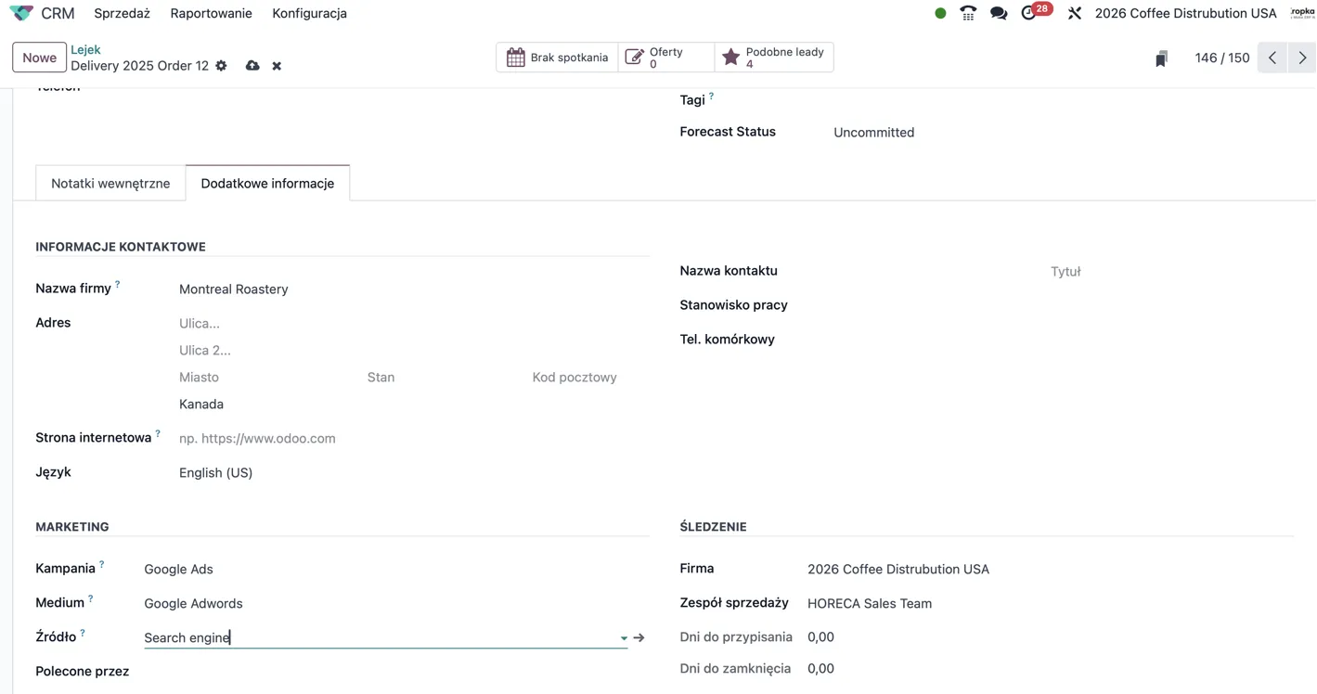Open the Podobne leady star button

(774, 58)
